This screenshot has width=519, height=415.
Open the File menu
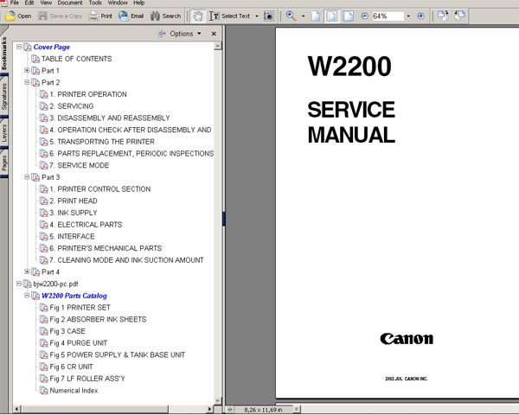pos(14,3)
